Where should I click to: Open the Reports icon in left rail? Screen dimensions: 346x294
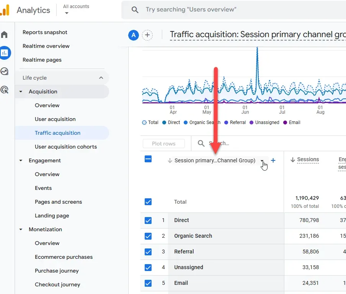click(x=5, y=53)
